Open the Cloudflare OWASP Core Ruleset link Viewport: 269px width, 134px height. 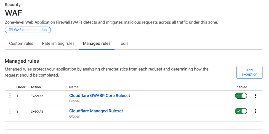(x=100, y=96)
